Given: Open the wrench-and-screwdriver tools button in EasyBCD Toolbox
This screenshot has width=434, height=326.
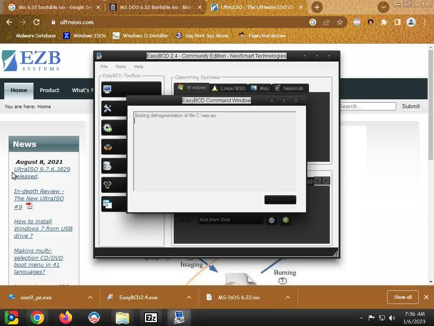Looking at the screenshot, I should click(x=114, y=108).
